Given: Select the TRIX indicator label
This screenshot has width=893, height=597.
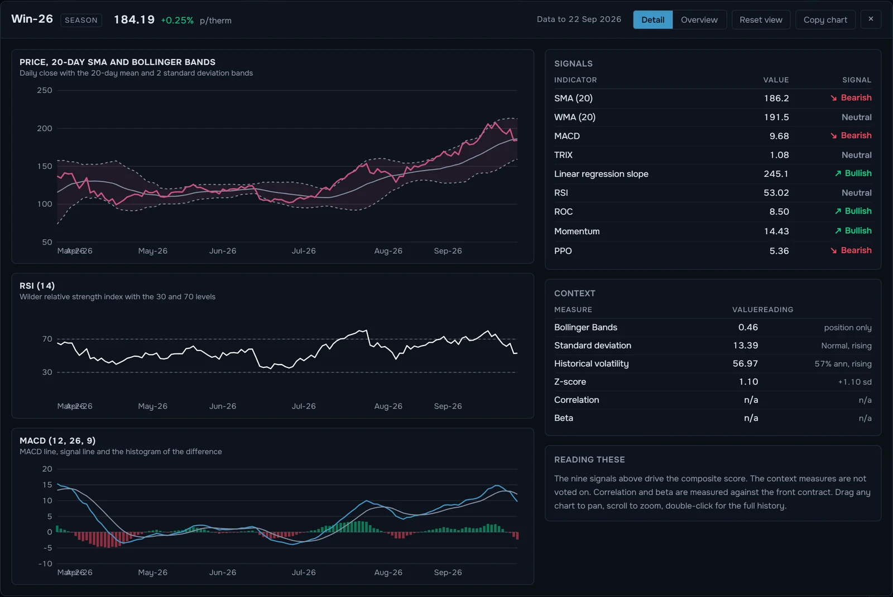Looking at the screenshot, I should (563, 155).
